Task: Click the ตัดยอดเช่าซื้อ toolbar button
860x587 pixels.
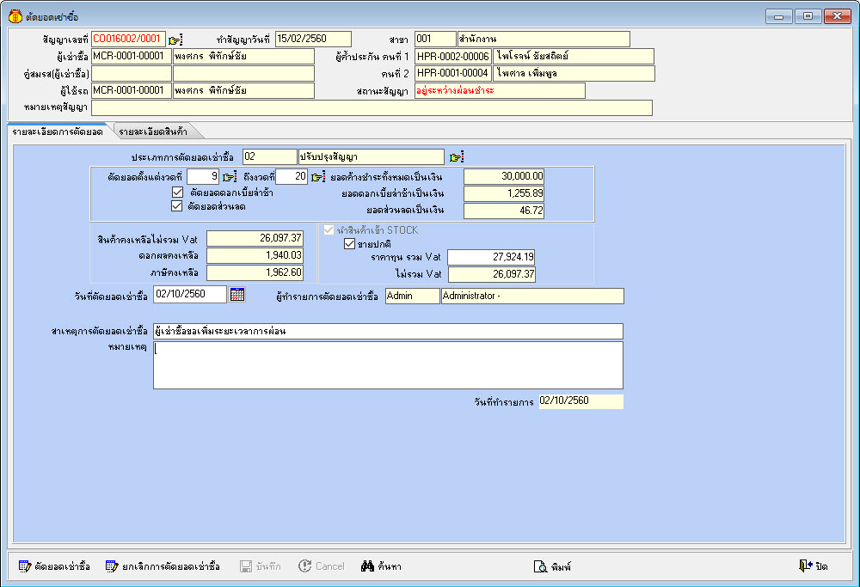Action: [53, 566]
